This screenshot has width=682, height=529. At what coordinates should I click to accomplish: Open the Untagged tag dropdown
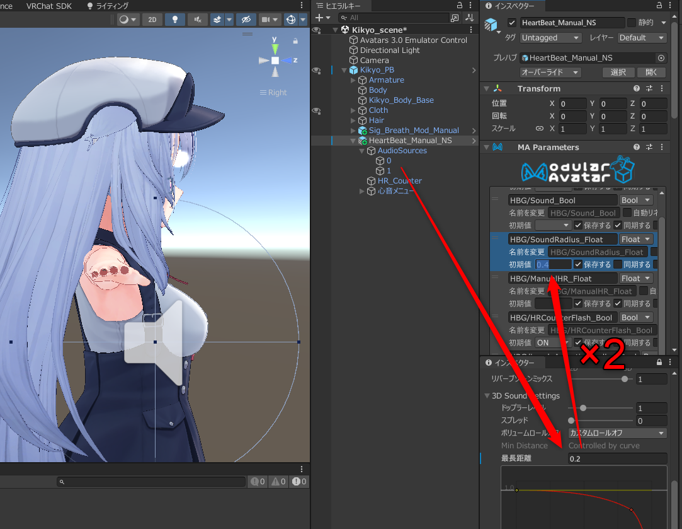(550, 38)
